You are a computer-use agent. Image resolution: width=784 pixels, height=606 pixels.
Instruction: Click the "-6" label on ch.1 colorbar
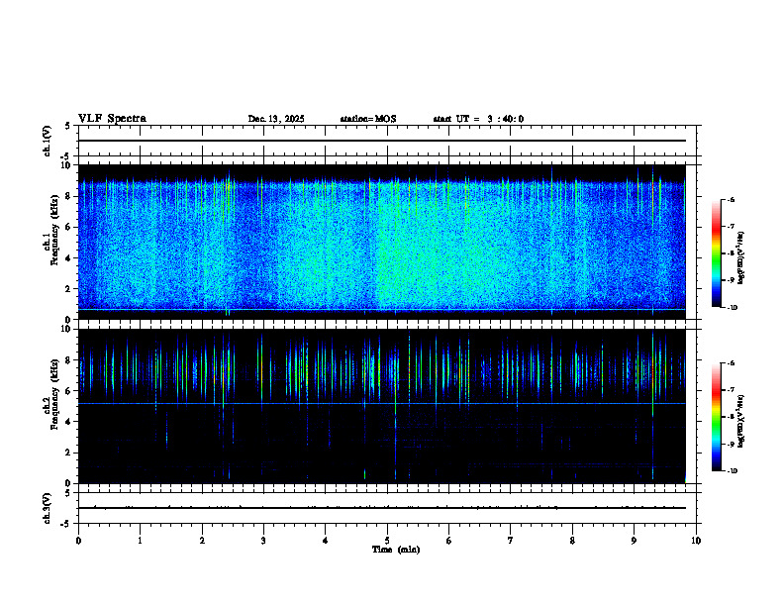pyautogui.click(x=730, y=199)
